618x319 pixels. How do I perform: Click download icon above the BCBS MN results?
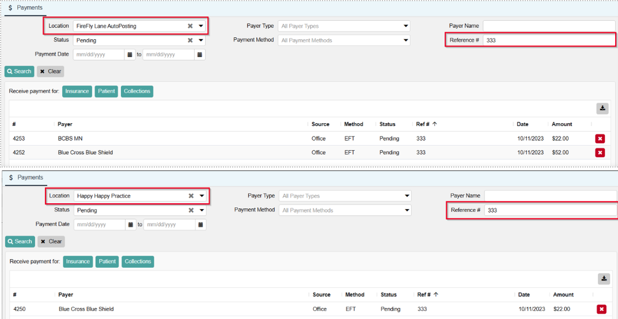pyautogui.click(x=602, y=108)
